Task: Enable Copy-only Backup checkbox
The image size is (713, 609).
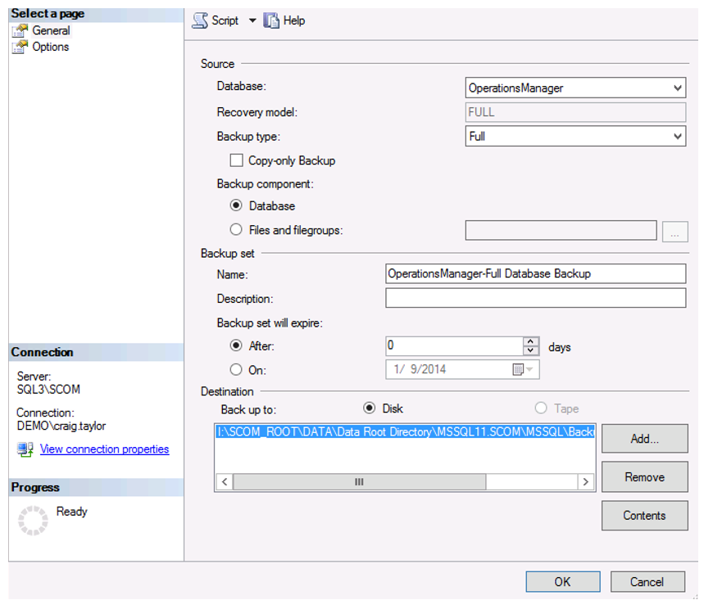Action: tap(237, 160)
